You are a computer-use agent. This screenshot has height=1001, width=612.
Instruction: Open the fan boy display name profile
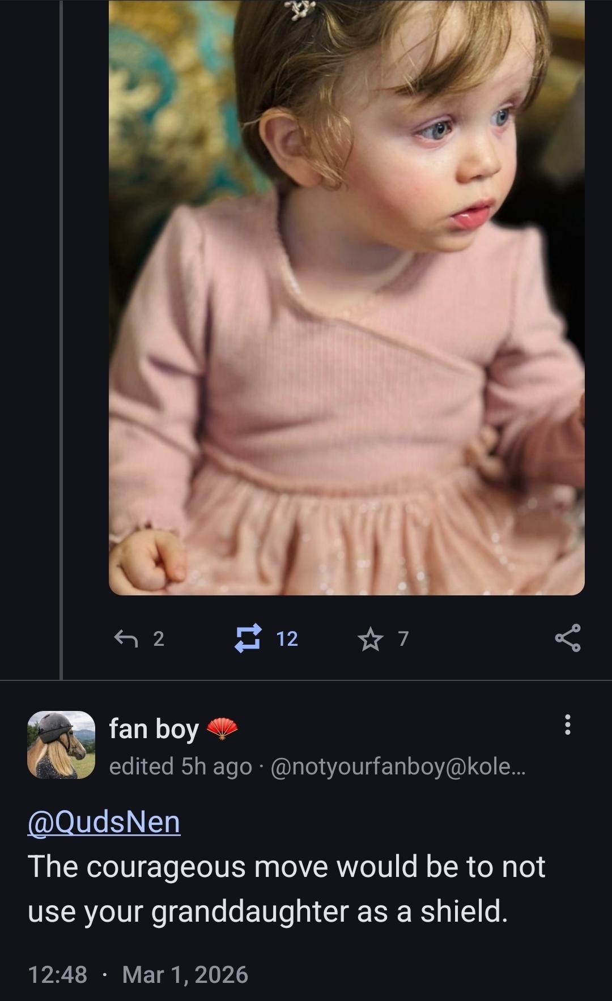pyautogui.click(x=154, y=729)
